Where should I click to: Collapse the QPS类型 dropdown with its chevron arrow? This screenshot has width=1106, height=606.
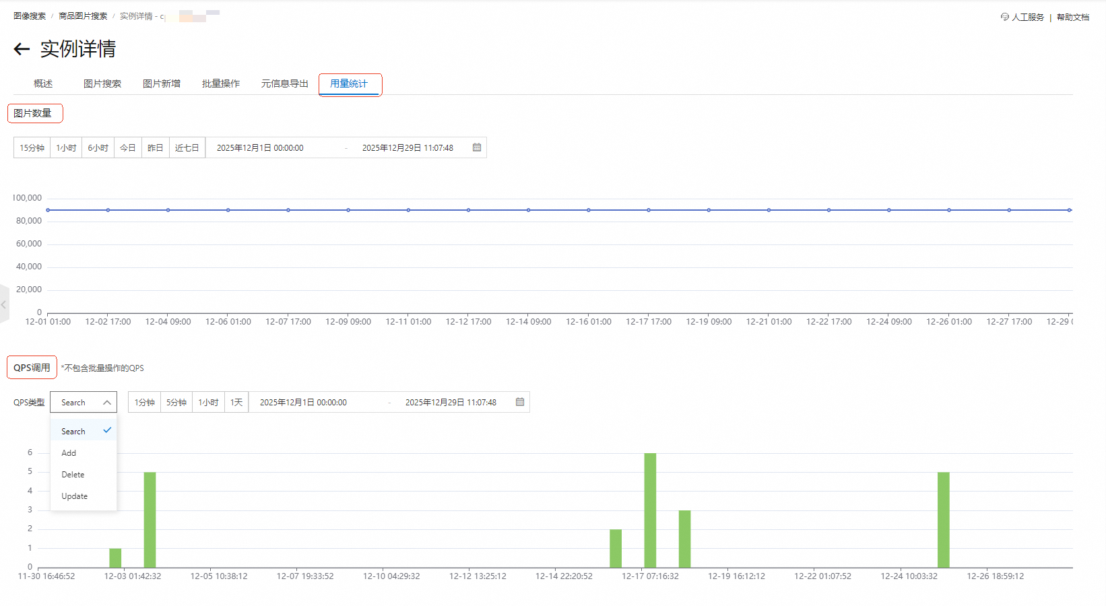pos(106,403)
